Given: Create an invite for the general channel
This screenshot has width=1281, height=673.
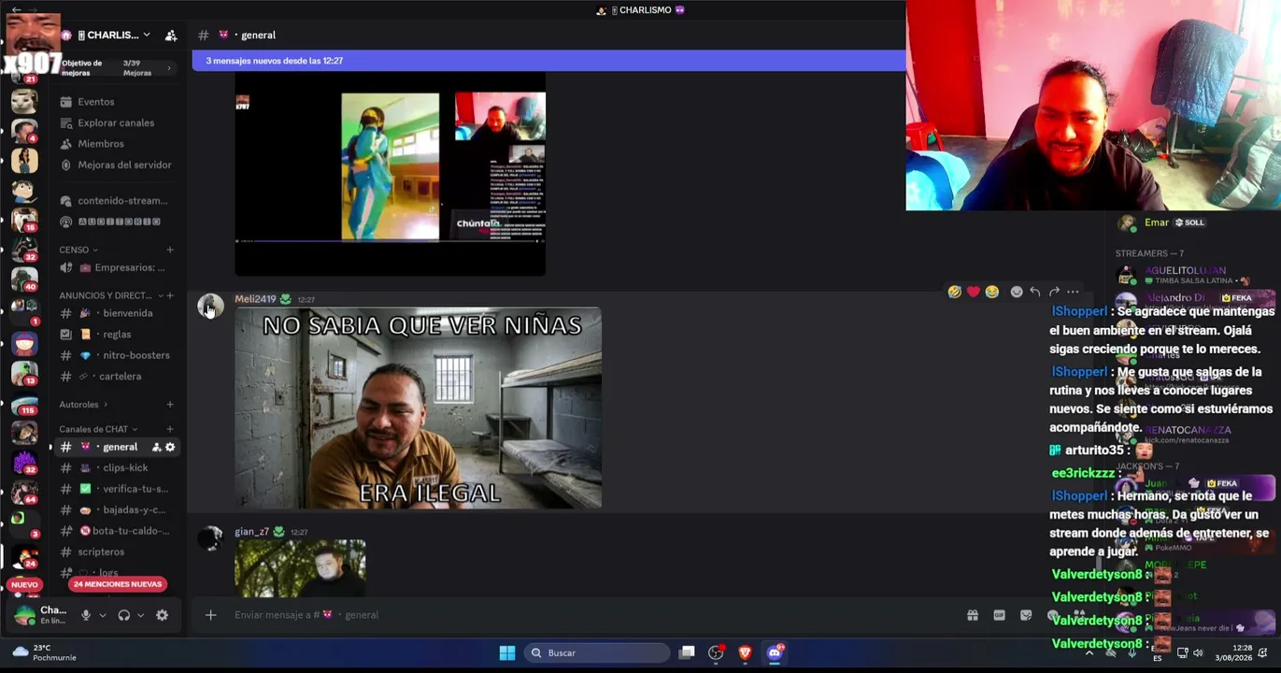Looking at the screenshot, I should [156, 448].
